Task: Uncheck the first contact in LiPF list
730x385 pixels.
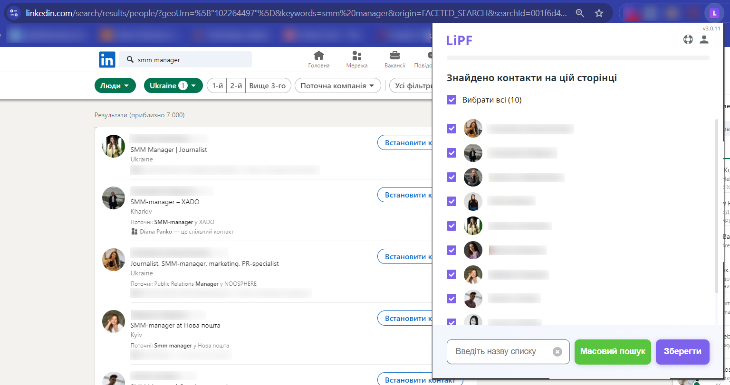Action: coord(451,129)
